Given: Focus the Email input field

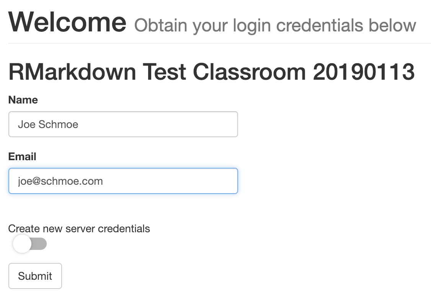Looking at the screenshot, I should tap(123, 181).
